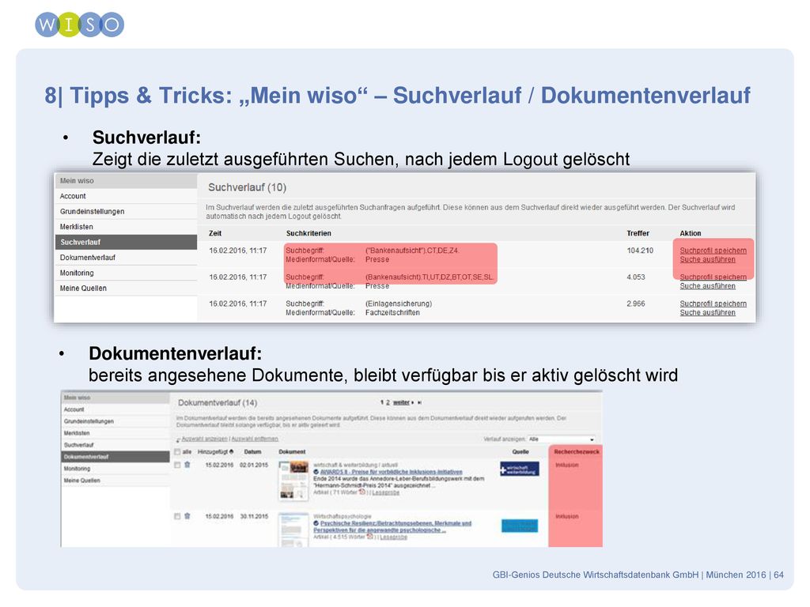Click the sort arrow beside Hinzugefügt
810x607 pixels.
click(x=232, y=451)
